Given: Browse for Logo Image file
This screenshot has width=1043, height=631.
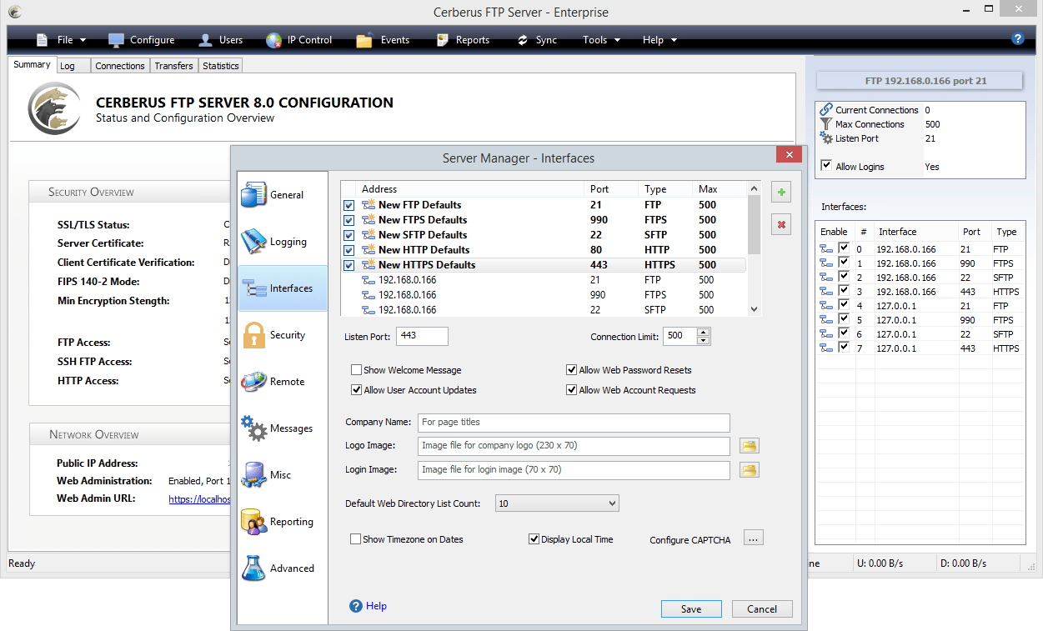Looking at the screenshot, I should point(750,446).
